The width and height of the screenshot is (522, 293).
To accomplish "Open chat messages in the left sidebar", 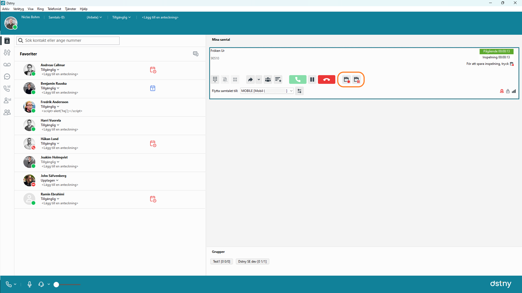I will click(7, 77).
